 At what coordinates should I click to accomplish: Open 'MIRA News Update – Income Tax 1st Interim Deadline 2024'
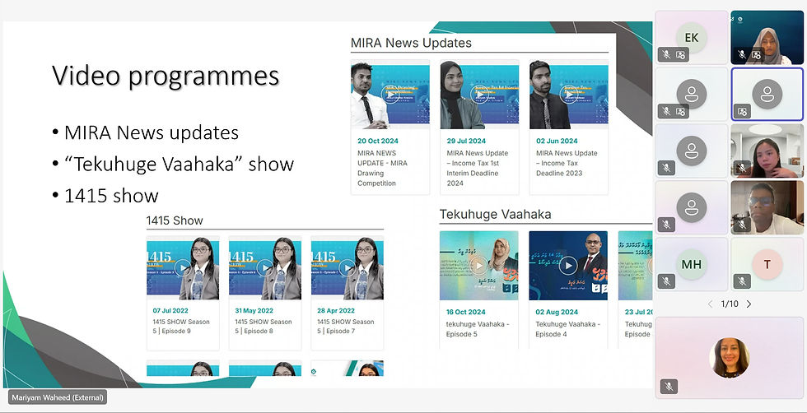click(477, 168)
